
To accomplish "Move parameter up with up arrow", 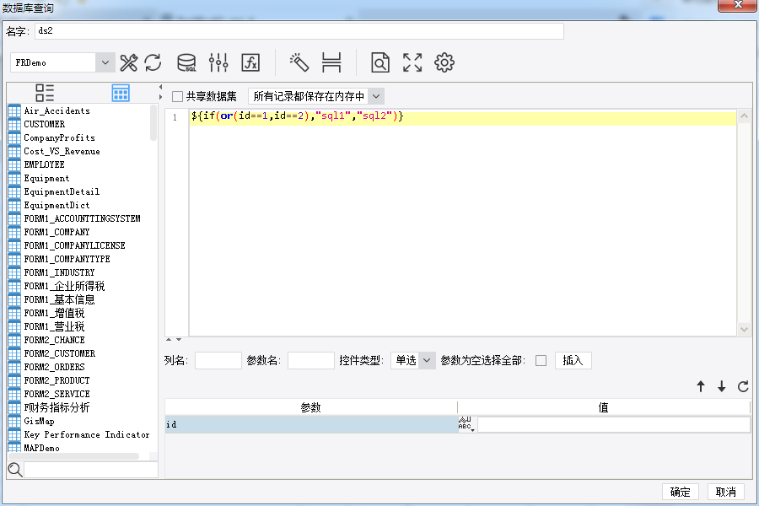I will pos(701,386).
